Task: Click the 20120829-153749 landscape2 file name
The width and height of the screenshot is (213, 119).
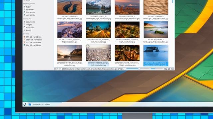Action: tap(156, 41)
